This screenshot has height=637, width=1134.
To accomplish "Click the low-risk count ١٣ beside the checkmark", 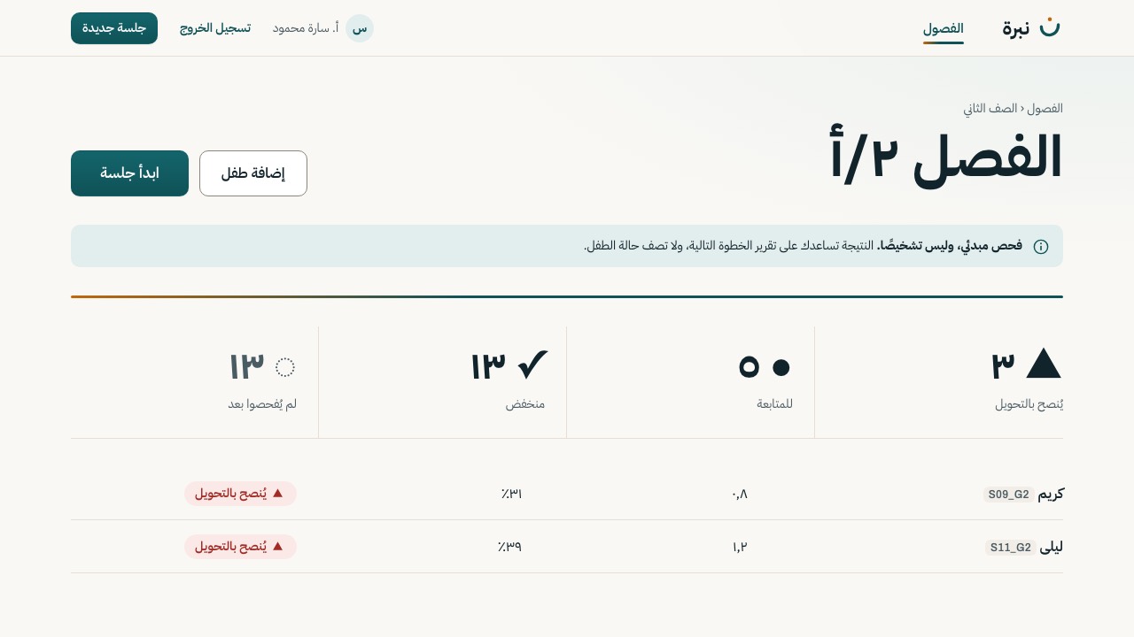I will click(x=488, y=366).
